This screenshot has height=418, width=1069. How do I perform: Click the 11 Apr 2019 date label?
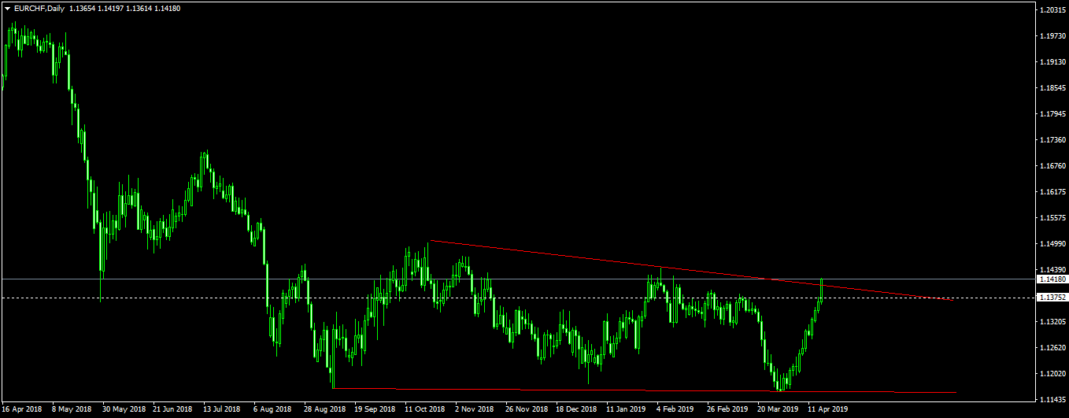click(828, 410)
